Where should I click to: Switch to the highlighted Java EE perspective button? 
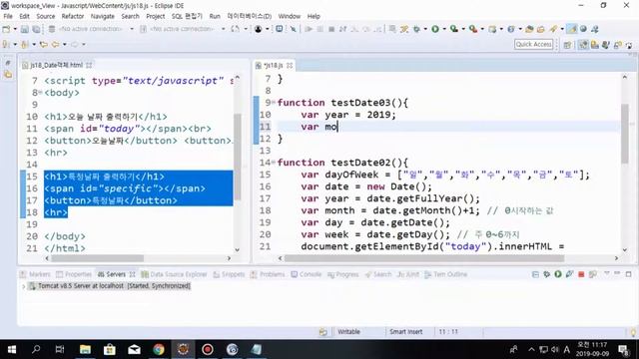tap(583, 44)
